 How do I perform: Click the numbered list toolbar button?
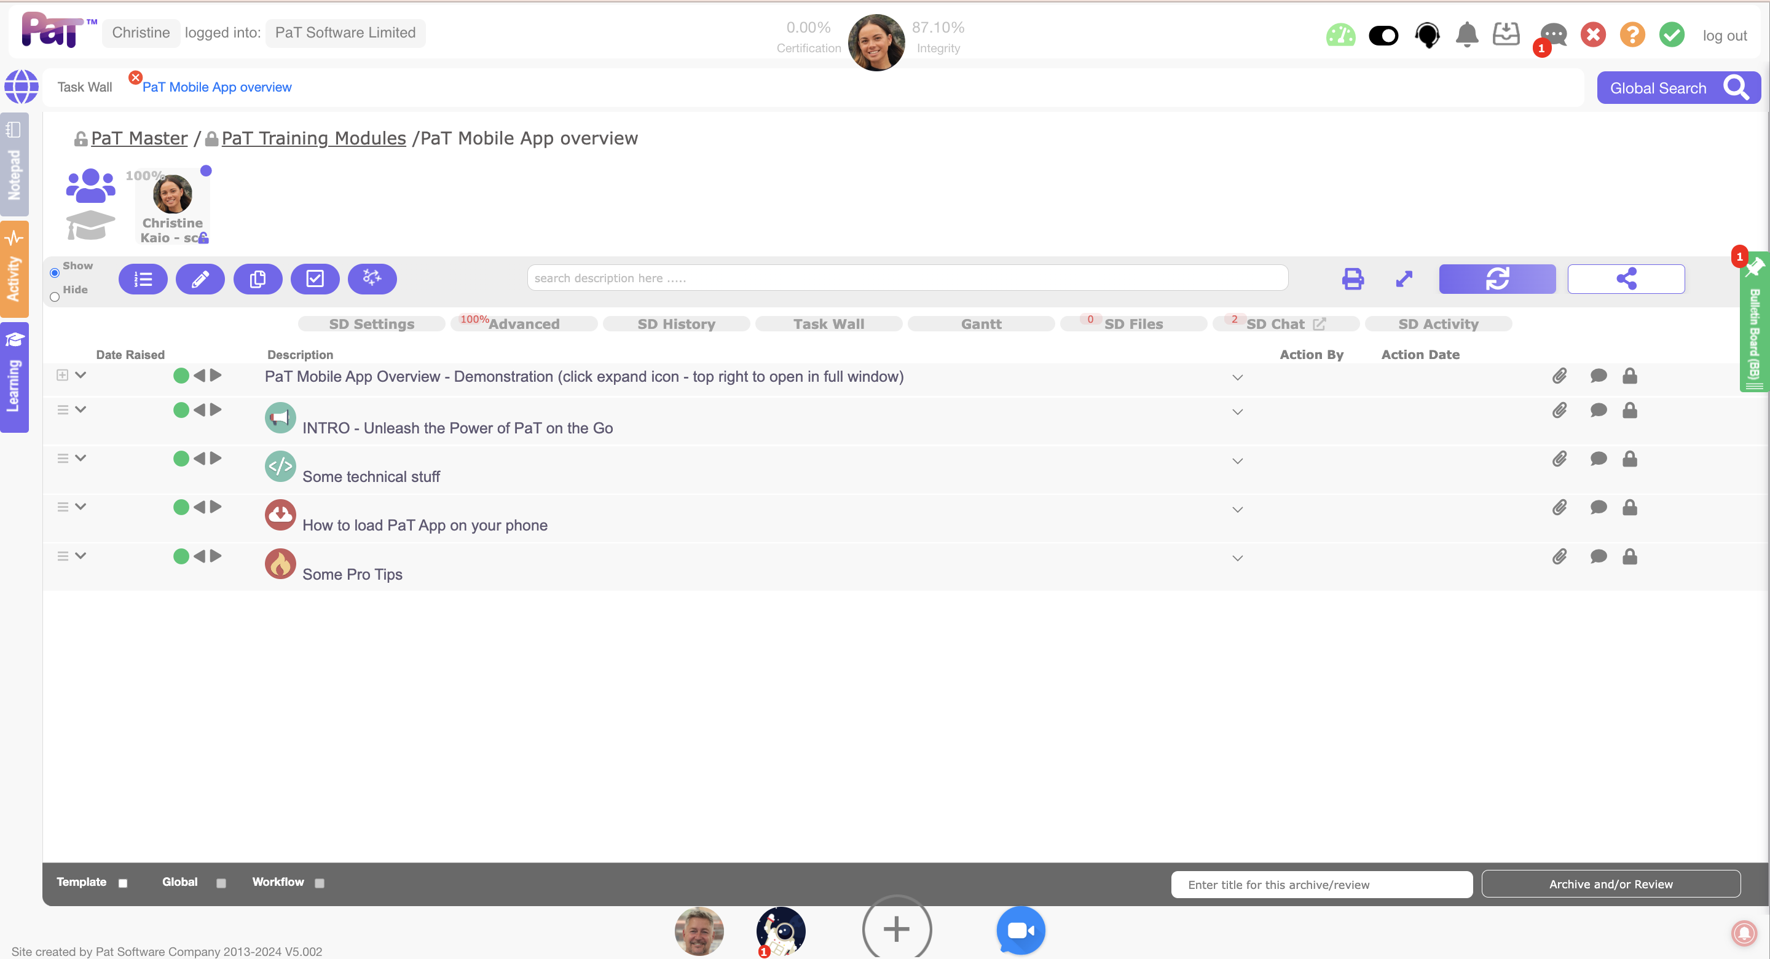[x=143, y=278]
